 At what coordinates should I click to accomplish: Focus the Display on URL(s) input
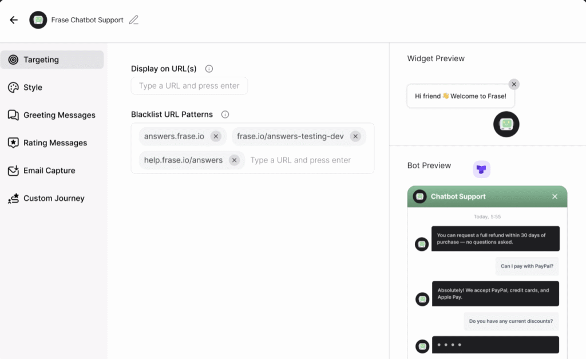click(x=189, y=86)
